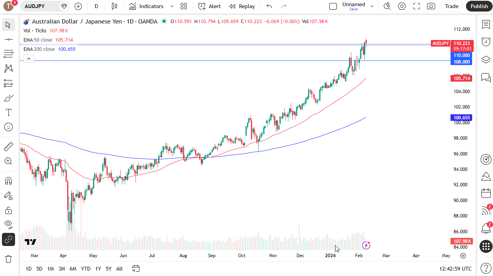The height and width of the screenshot is (276, 493).
Task: Open the Trade panel
Action: pyautogui.click(x=451, y=6)
